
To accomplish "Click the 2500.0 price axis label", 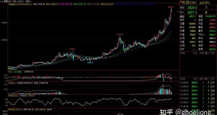I will (5, 22).
